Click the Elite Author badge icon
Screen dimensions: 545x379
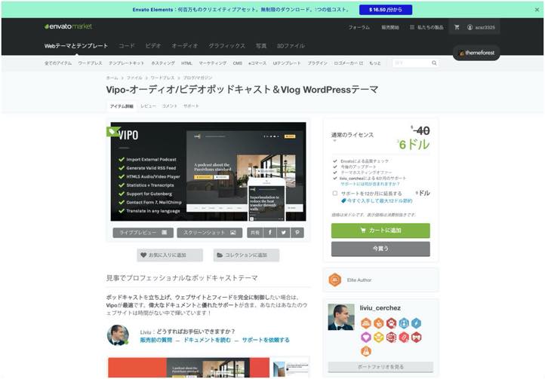point(334,280)
